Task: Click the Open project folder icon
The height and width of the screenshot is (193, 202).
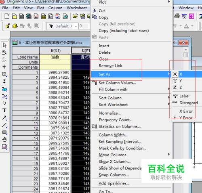Action: click(x=75, y=16)
